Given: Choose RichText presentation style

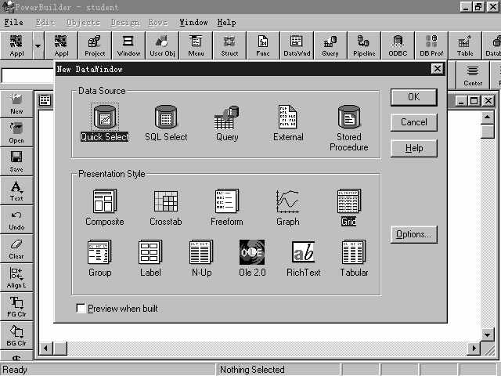Looking at the screenshot, I should pyautogui.click(x=303, y=258).
